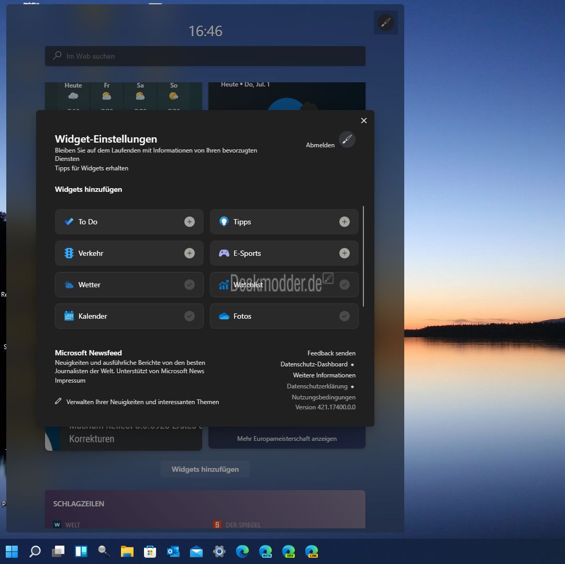Open the Tipps für Widgets erhalten link
The height and width of the screenshot is (564, 565).
pyautogui.click(x=92, y=168)
